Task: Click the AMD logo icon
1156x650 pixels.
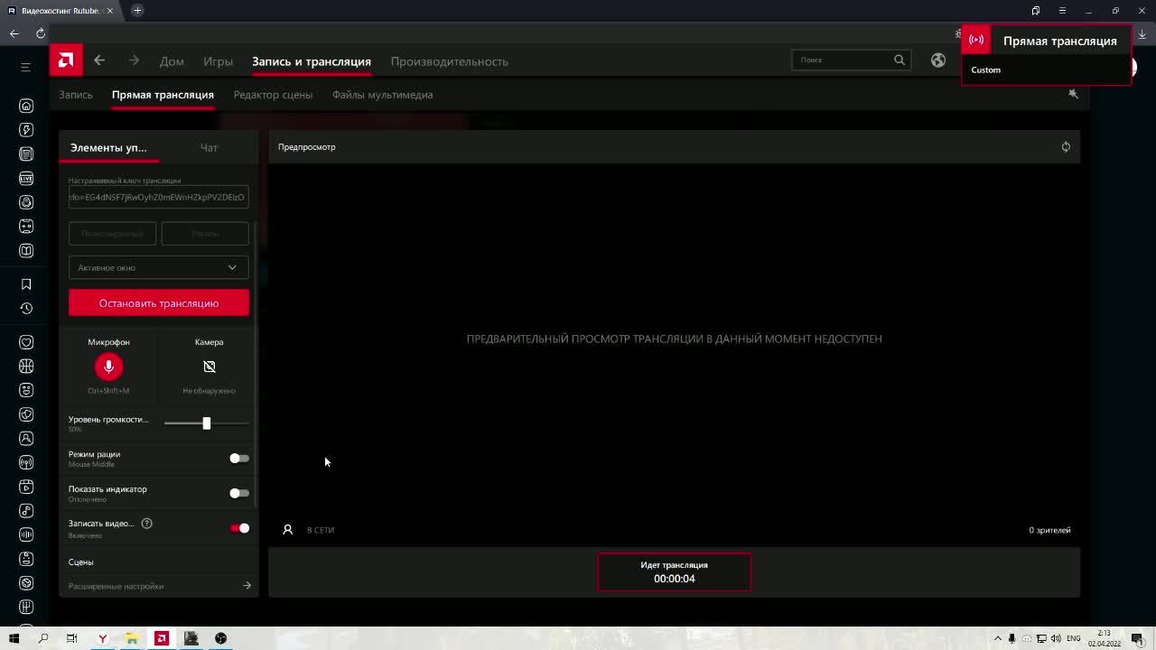Action: click(x=66, y=60)
